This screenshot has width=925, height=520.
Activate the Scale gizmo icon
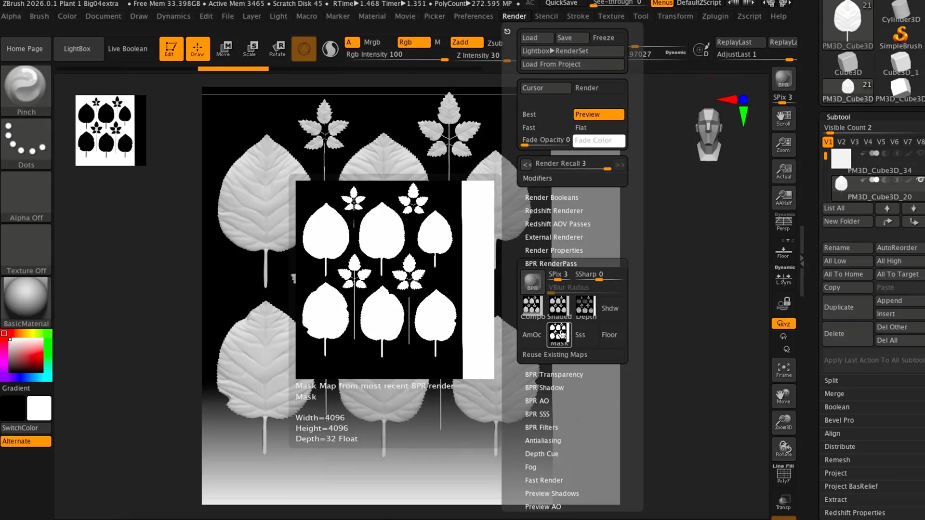[250, 49]
